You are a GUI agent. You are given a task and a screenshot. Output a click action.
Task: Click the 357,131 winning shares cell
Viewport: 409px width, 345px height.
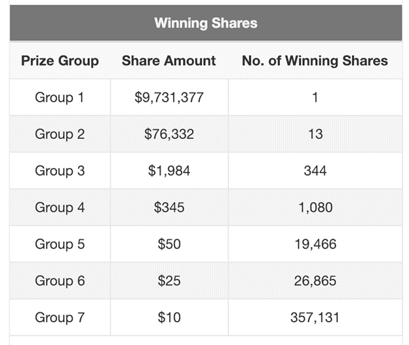click(x=315, y=318)
